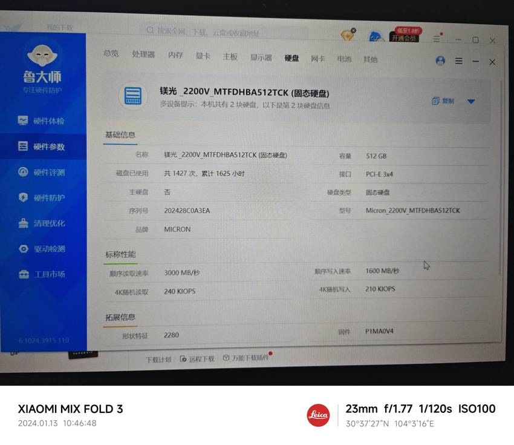Open 驱动检测 driver detection section
Screen dimensions: 514x445
(x=41, y=249)
